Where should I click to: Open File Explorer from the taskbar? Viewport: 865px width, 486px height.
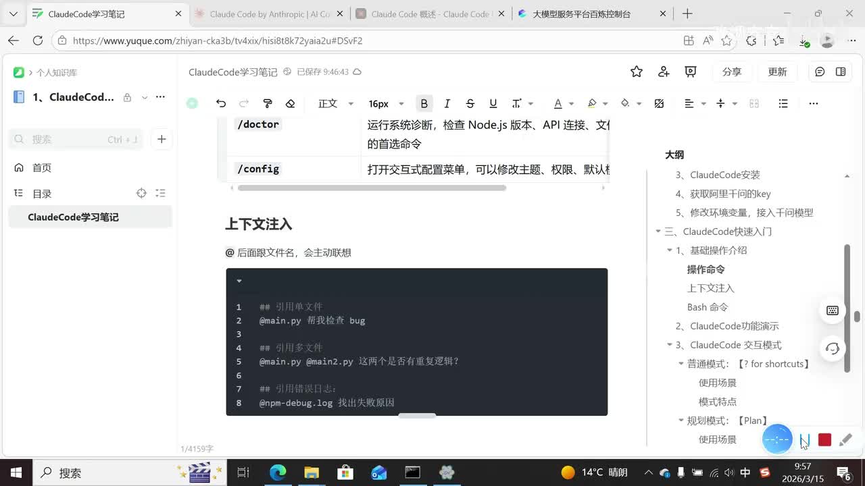(x=312, y=473)
